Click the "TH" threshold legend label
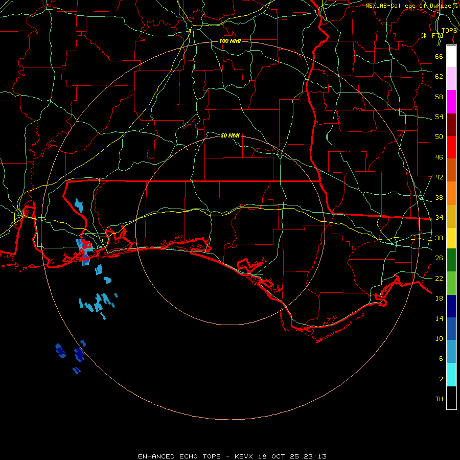Image resolution: width=460 pixels, height=460 pixels. (439, 399)
